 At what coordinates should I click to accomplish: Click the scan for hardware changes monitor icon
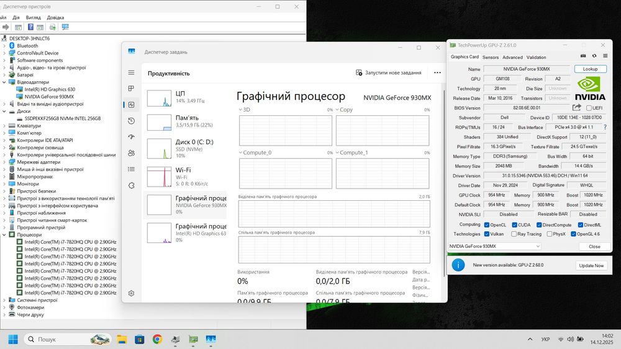pos(65,27)
